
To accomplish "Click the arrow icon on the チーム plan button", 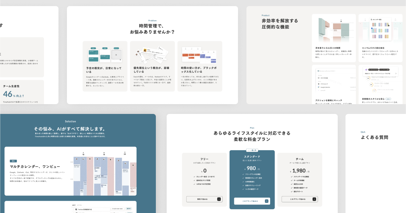I will pos(315,199).
